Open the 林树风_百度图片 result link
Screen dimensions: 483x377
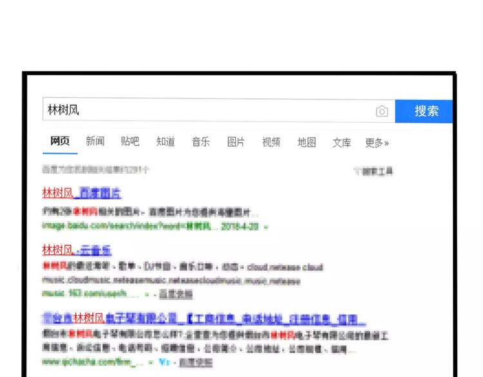pyautogui.click(x=81, y=193)
